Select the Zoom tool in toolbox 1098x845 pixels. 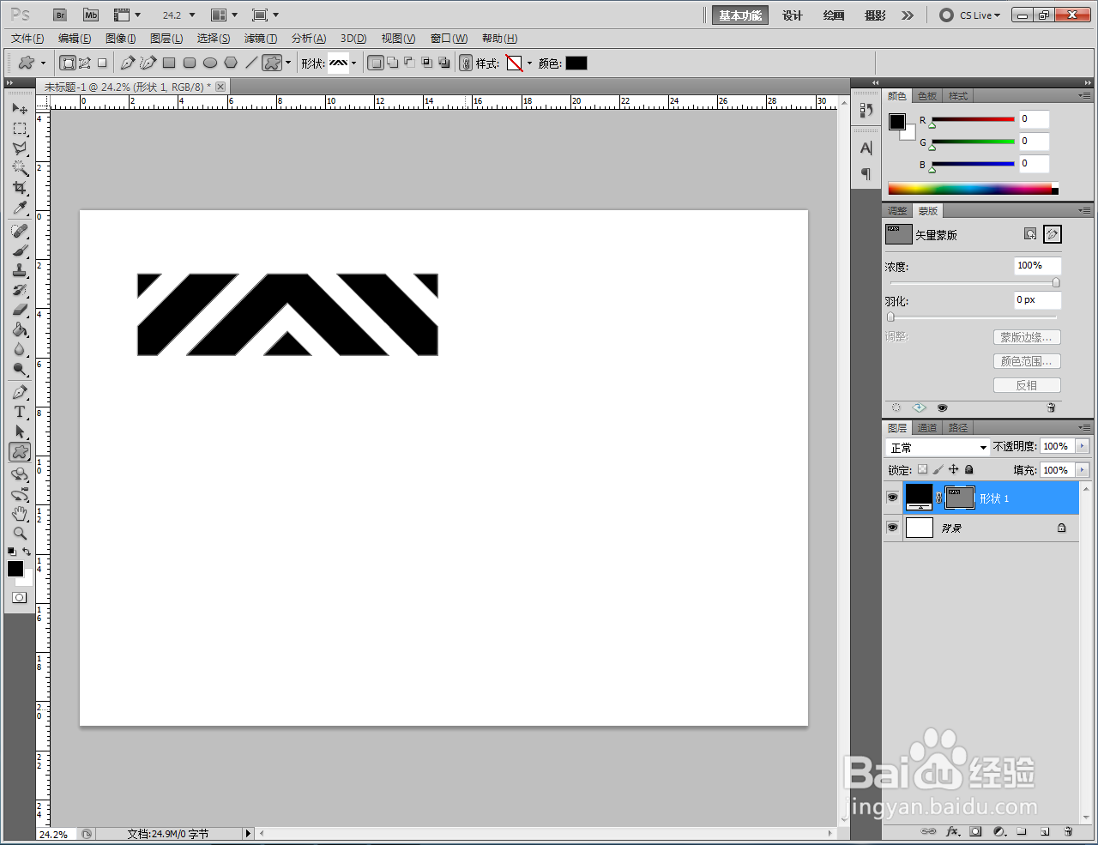(x=20, y=534)
